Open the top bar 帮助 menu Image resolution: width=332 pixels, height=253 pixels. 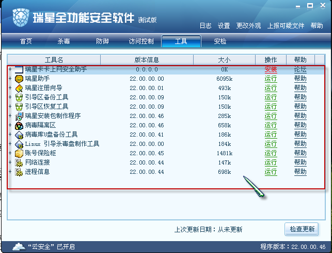pyautogui.click(x=317, y=26)
